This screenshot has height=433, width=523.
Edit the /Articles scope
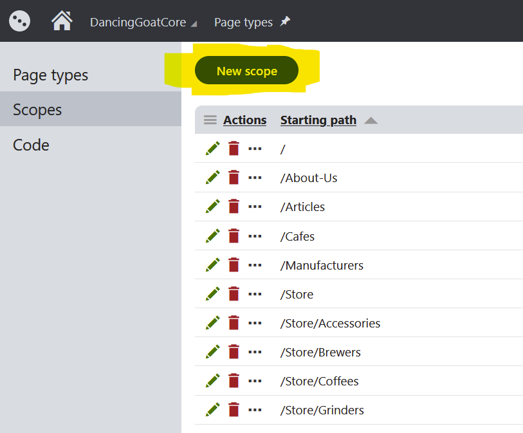(x=213, y=207)
